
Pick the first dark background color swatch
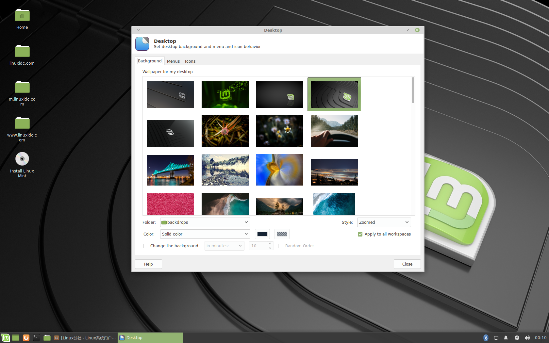point(262,234)
